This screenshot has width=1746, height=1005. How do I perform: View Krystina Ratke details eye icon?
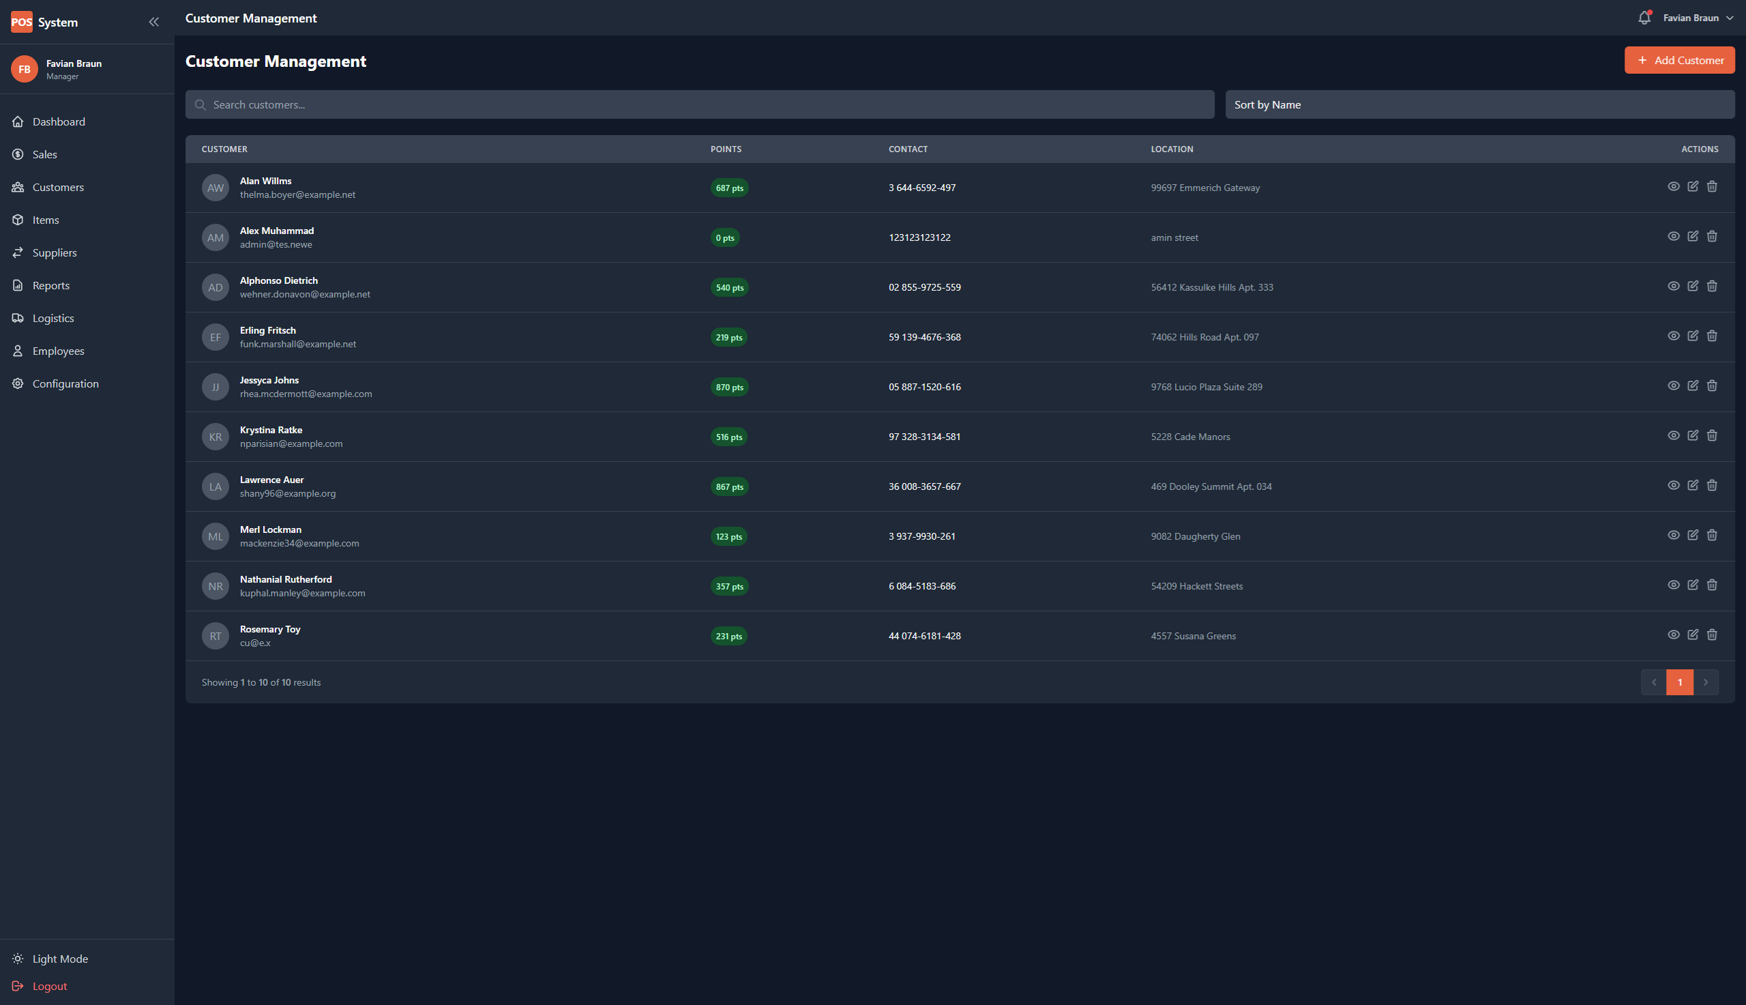coord(1674,435)
